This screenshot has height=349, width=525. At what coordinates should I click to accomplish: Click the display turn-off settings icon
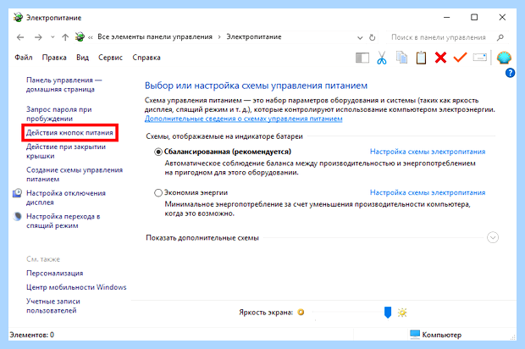click(x=18, y=193)
